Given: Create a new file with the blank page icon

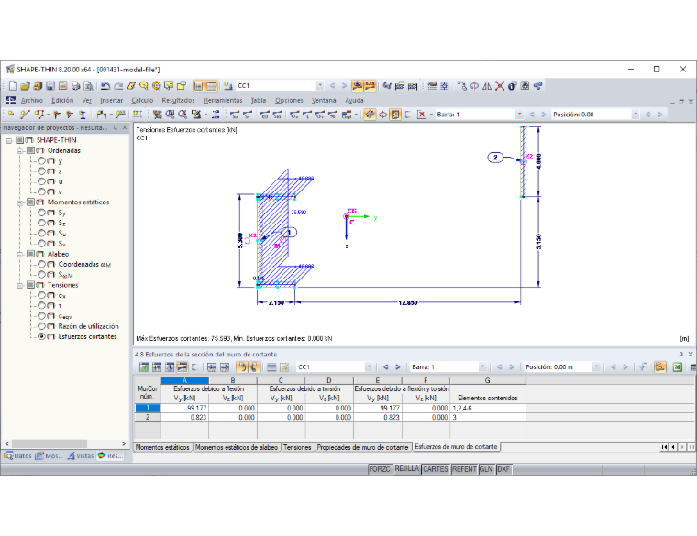Looking at the screenshot, I should coord(13,86).
